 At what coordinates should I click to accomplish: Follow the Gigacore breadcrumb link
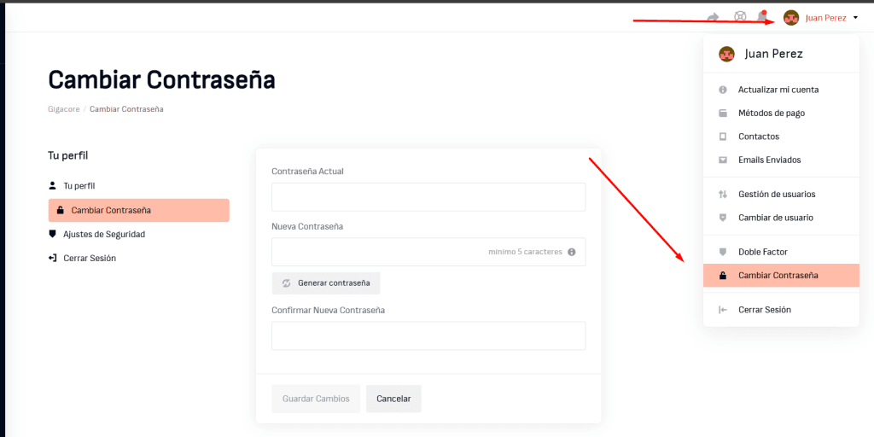coord(64,108)
